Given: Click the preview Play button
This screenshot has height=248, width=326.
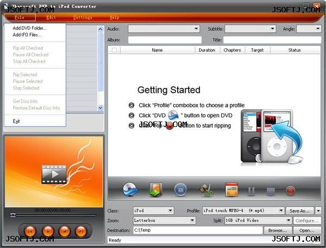Looking at the screenshot, I should (x=48, y=231).
